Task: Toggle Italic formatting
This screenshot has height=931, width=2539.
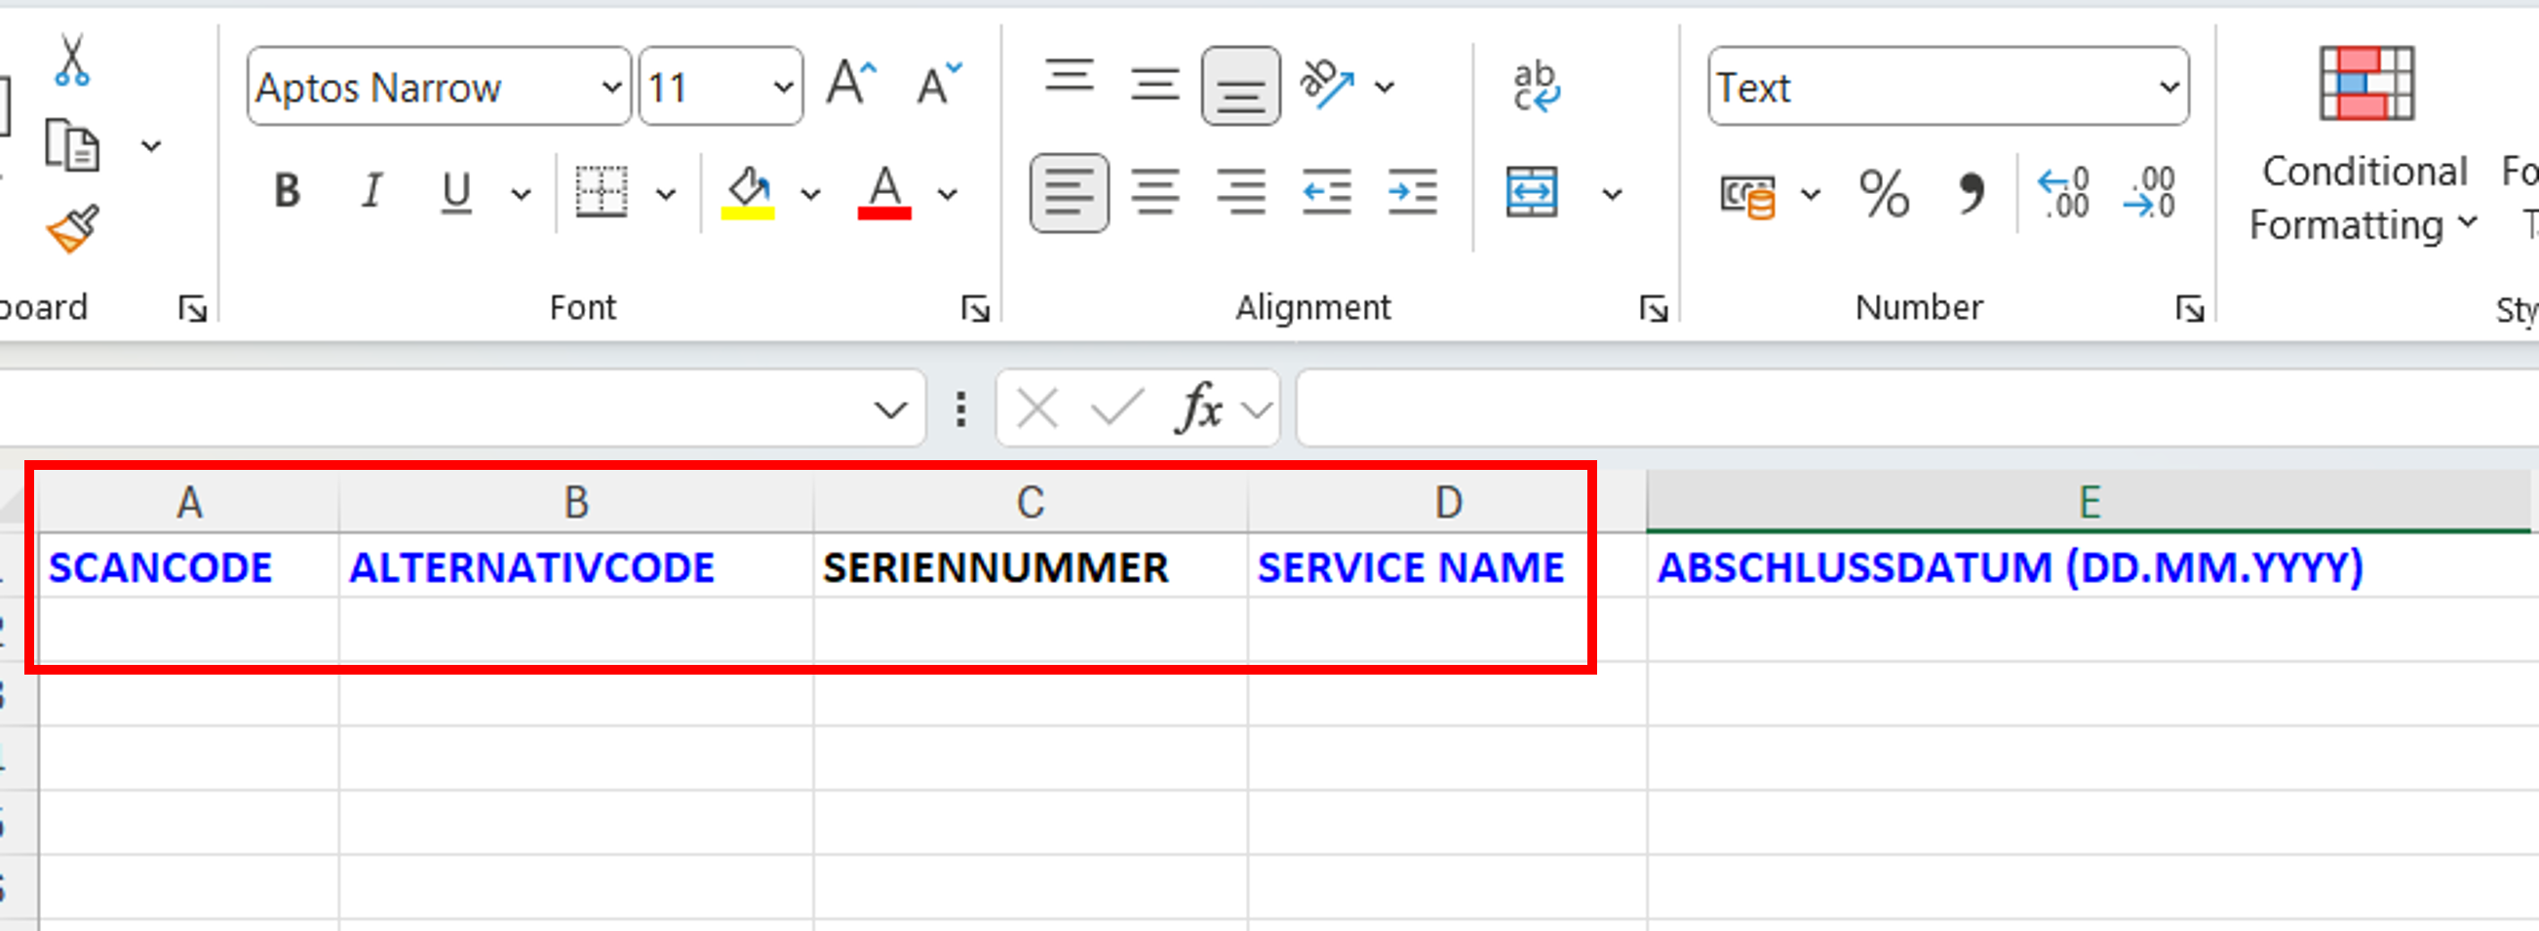Action: pos(371,192)
